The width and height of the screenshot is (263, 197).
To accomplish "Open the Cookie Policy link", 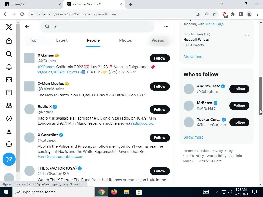I will pyautogui.click(x=194, y=156).
